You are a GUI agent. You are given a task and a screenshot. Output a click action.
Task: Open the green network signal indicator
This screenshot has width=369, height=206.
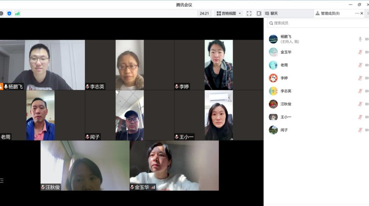17,14
